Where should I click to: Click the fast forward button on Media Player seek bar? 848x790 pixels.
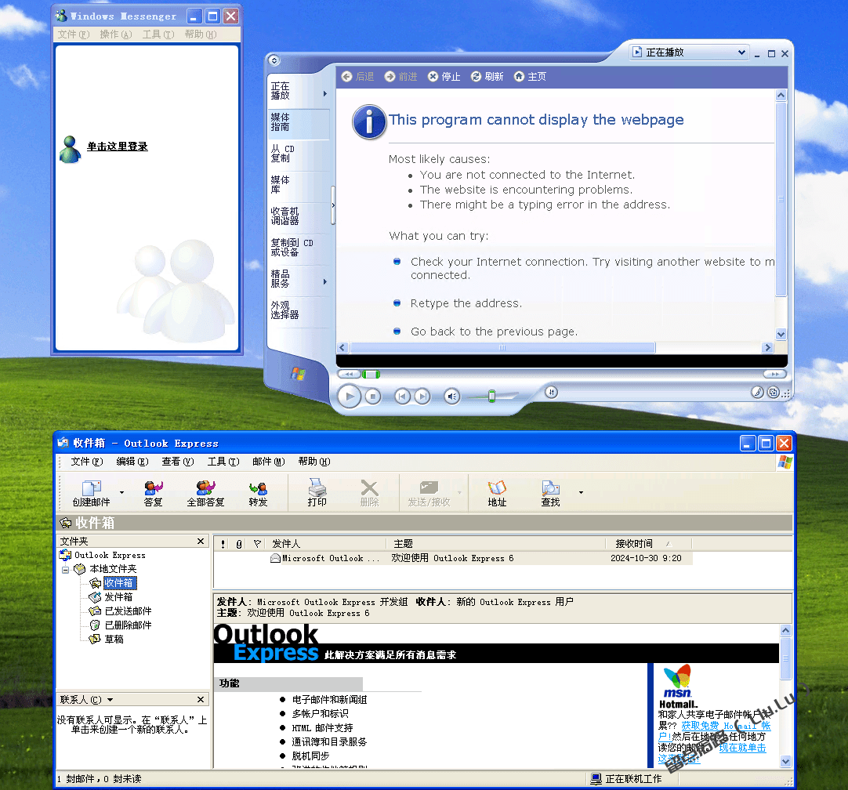point(774,374)
